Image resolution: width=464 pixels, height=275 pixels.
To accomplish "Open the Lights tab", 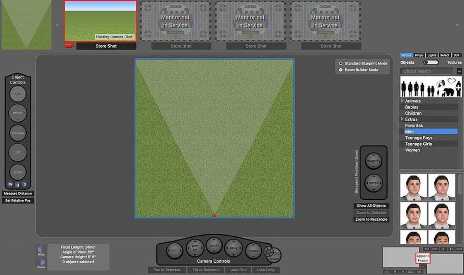I will pyautogui.click(x=432, y=55).
